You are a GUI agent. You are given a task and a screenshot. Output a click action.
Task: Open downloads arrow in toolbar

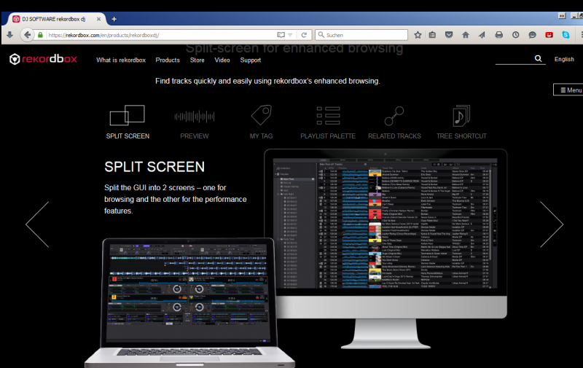point(9,35)
